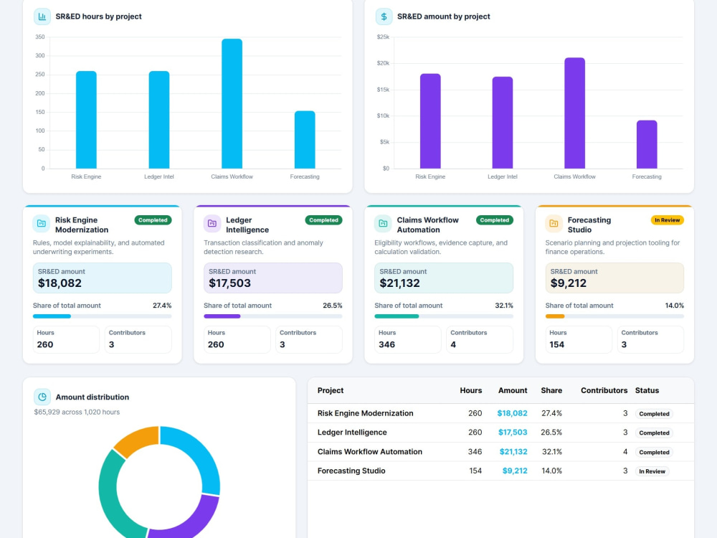
Task: Click the Contributors column header
Action: [x=604, y=390]
